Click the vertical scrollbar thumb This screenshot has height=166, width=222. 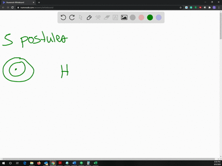tap(221, 26)
